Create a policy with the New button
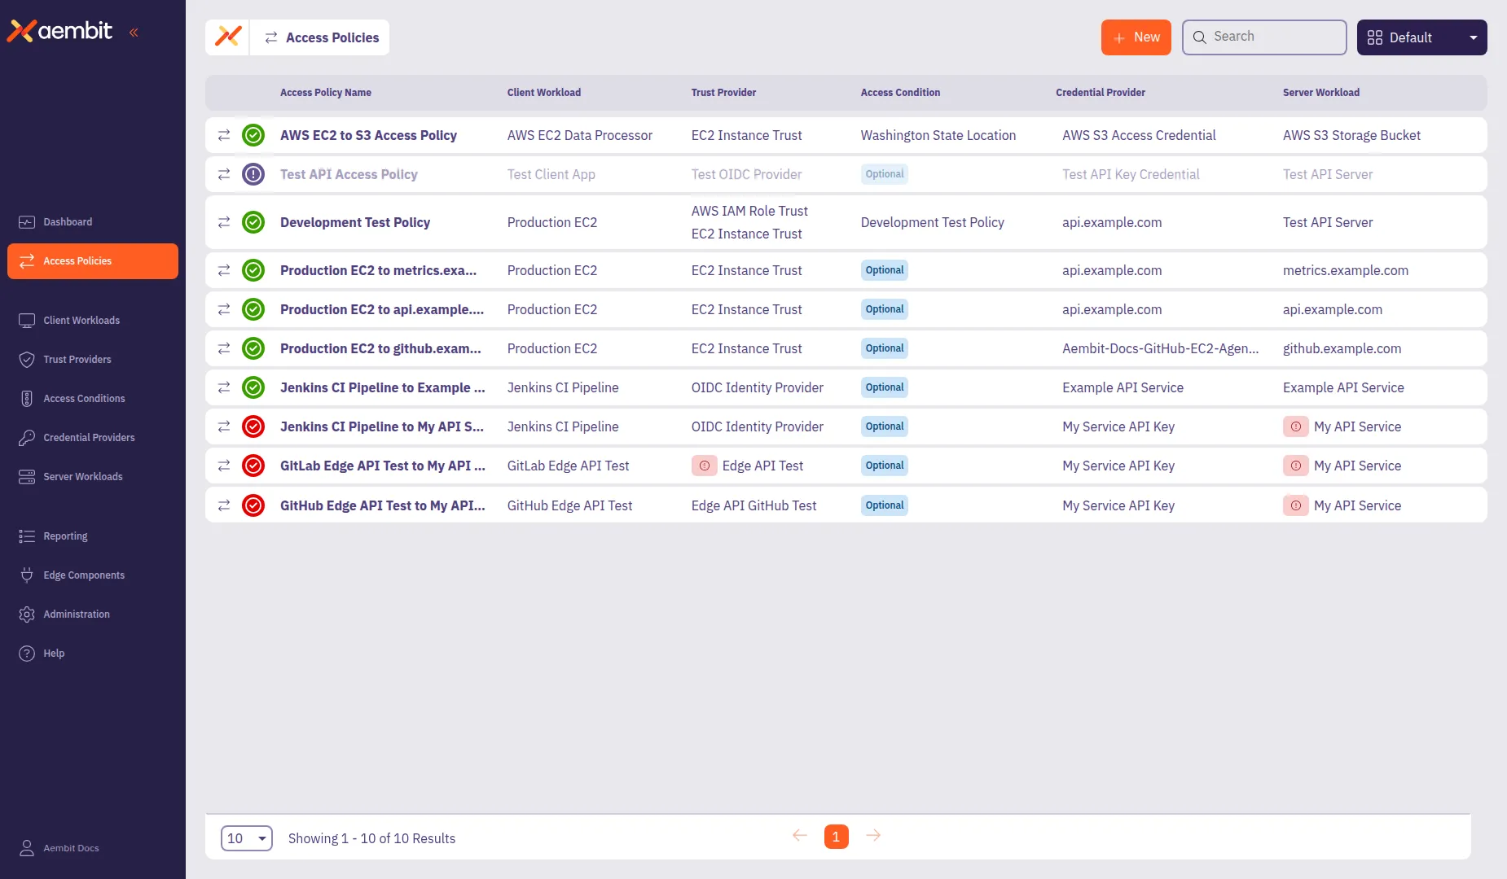The height and width of the screenshot is (879, 1507). [x=1136, y=37]
